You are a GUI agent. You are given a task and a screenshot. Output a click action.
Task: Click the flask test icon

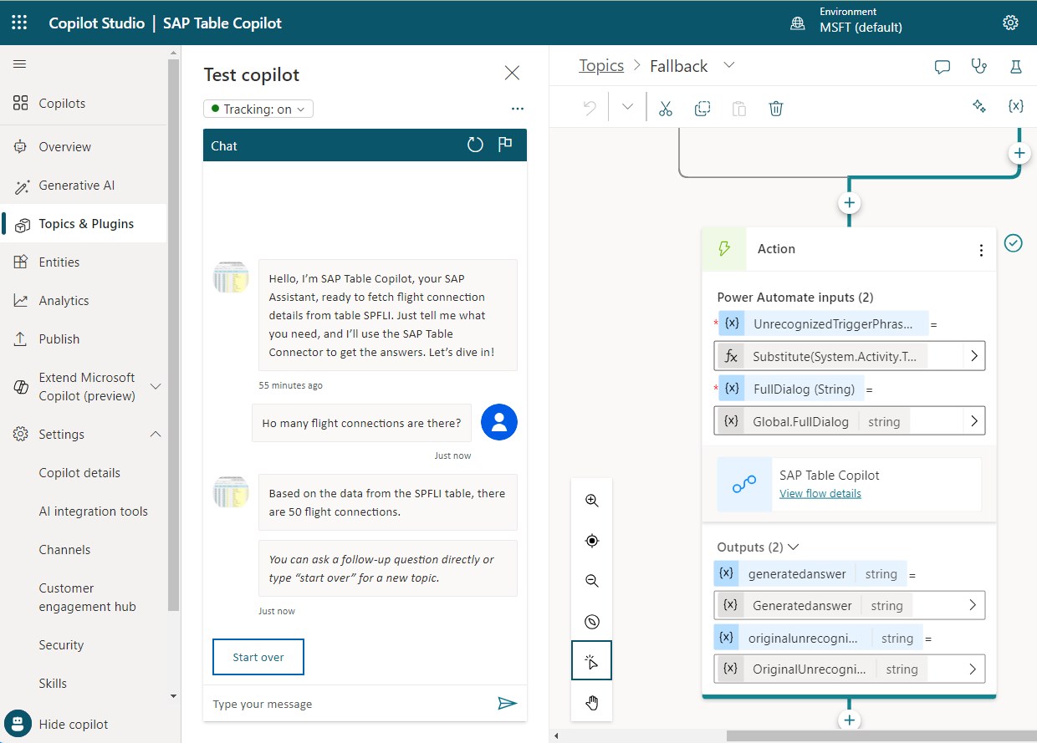[1016, 67]
